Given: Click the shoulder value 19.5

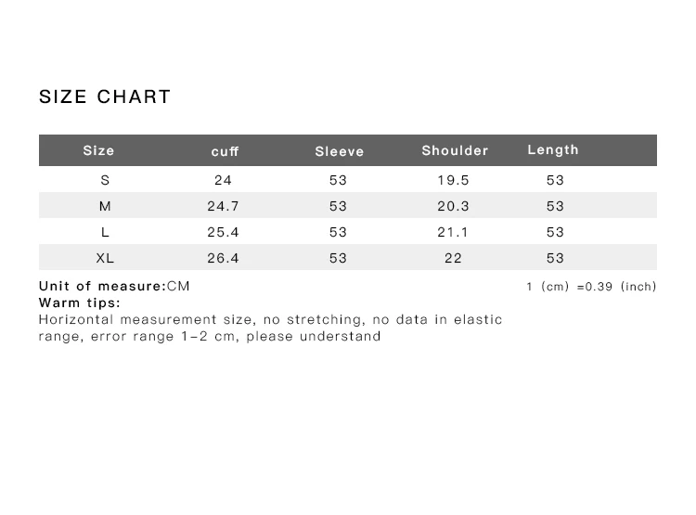Looking at the screenshot, I should (453, 180).
